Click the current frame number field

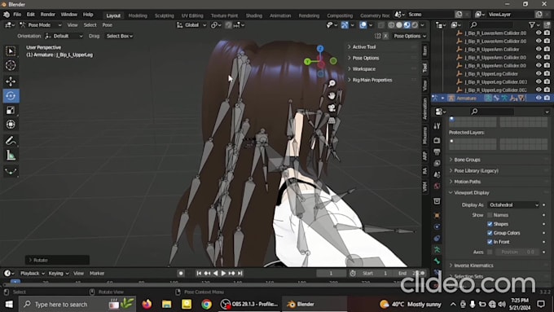click(x=331, y=273)
